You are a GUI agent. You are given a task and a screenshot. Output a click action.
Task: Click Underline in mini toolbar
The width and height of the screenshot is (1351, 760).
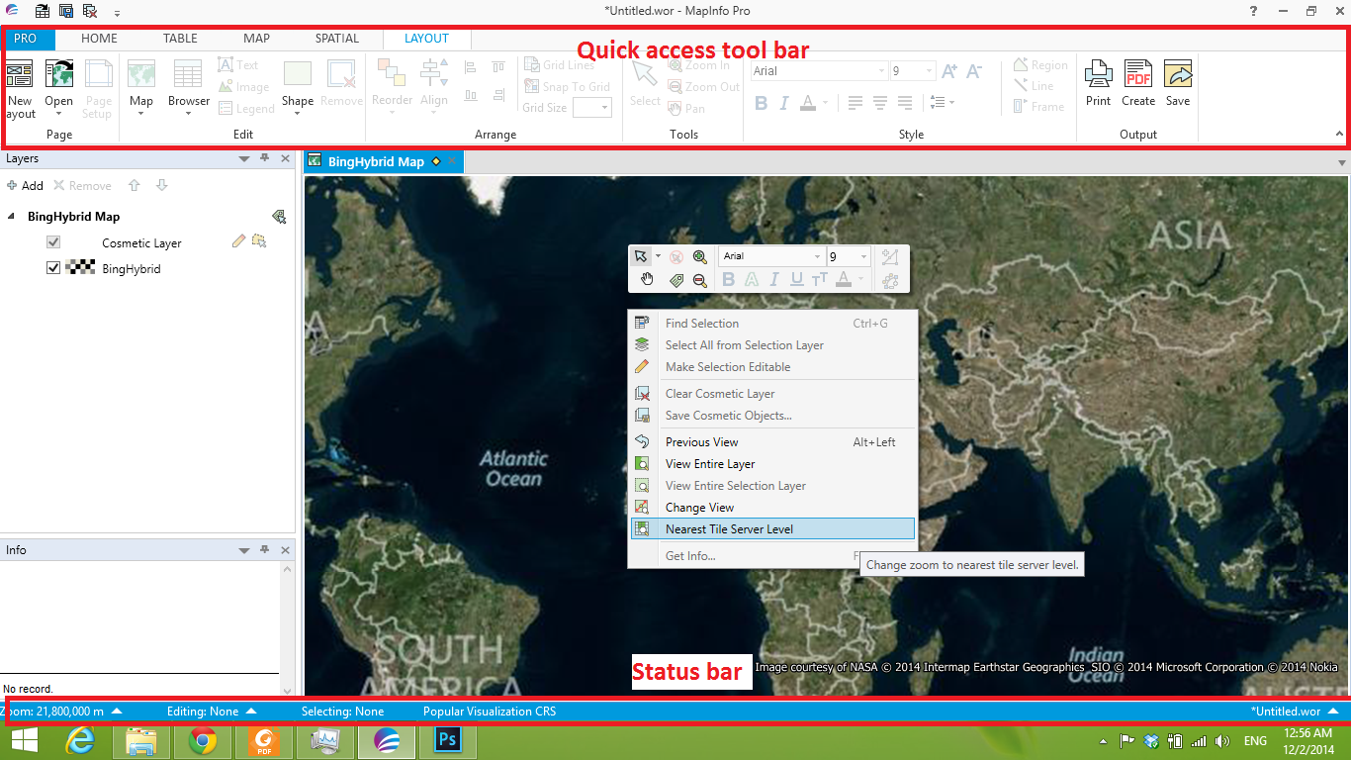(797, 280)
